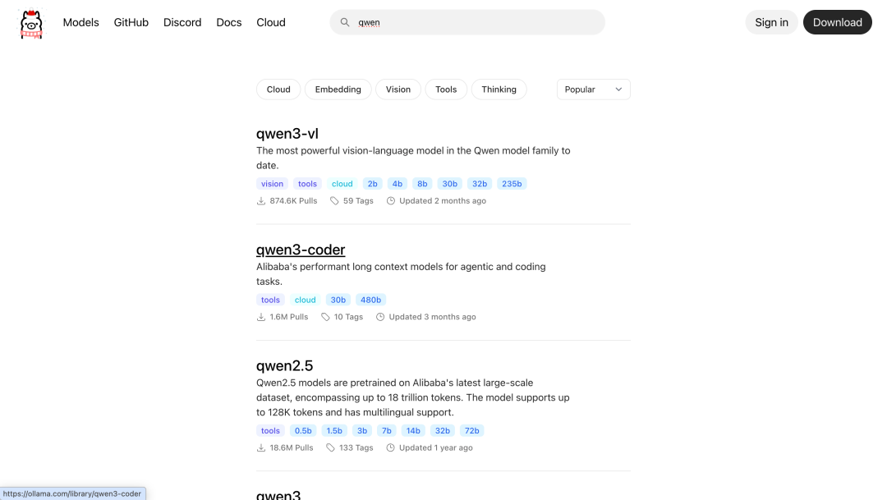The width and height of the screenshot is (887, 500).
Task: Click Discord in the navigation bar
Action: [x=182, y=22]
